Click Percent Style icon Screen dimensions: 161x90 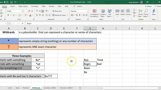tap(77, 15)
